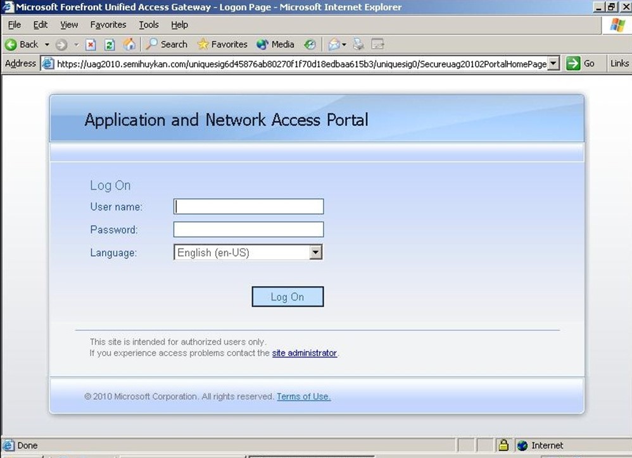Open the Favorites star toolbar button
The width and height of the screenshot is (632, 458).
click(x=222, y=44)
